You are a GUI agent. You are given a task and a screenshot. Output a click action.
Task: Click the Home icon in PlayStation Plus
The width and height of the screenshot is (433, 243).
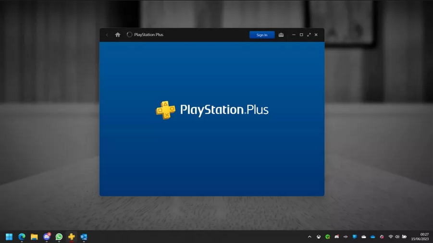click(118, 35)
